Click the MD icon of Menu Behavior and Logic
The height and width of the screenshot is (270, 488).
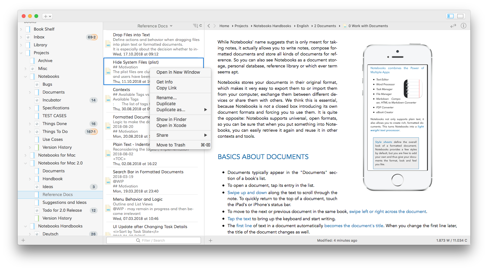coord(108,209)
